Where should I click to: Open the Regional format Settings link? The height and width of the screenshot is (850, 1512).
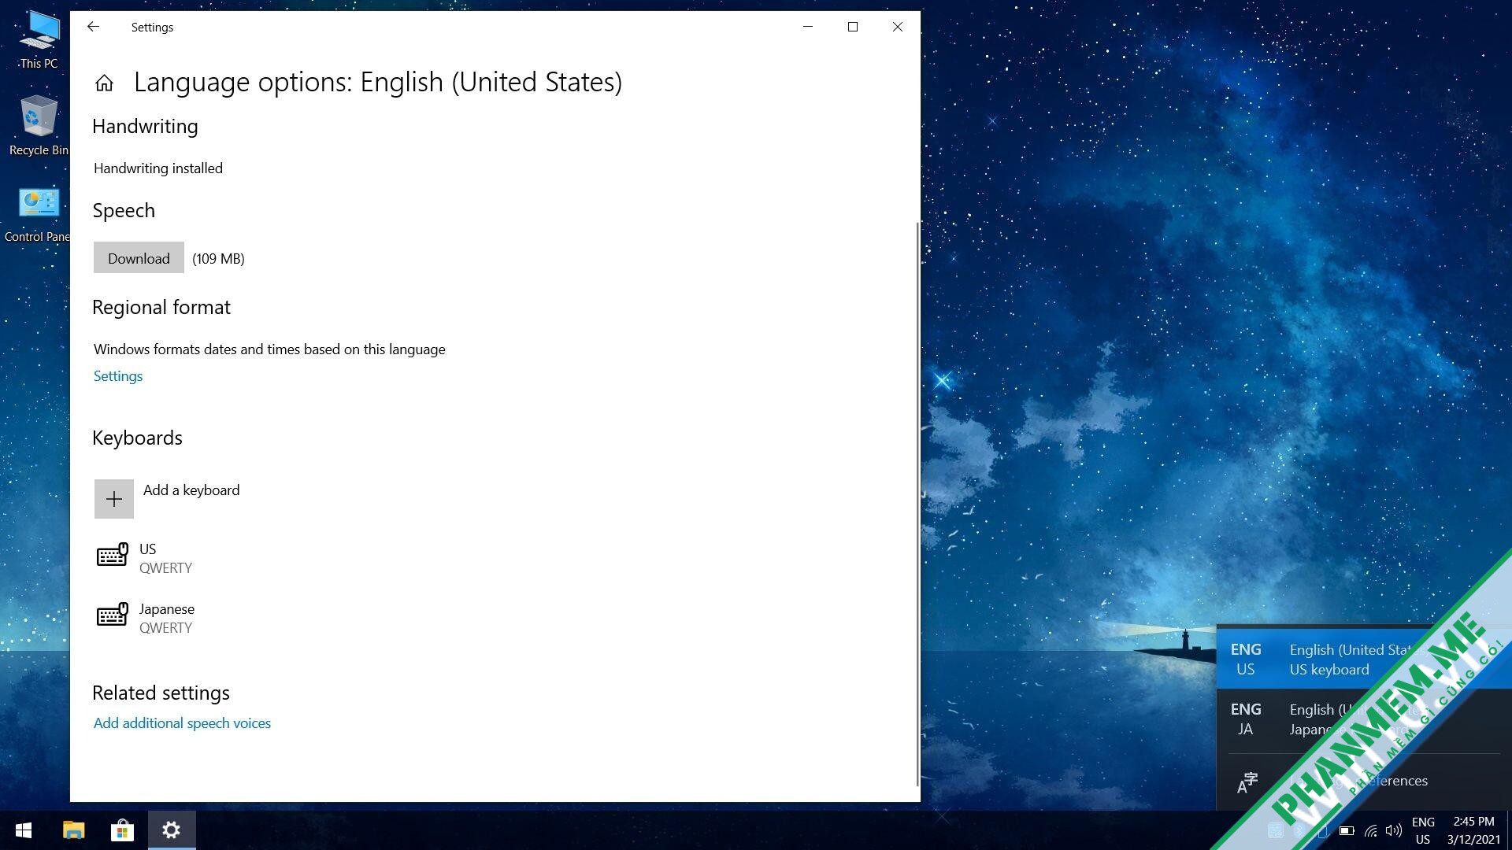(118, 375)
